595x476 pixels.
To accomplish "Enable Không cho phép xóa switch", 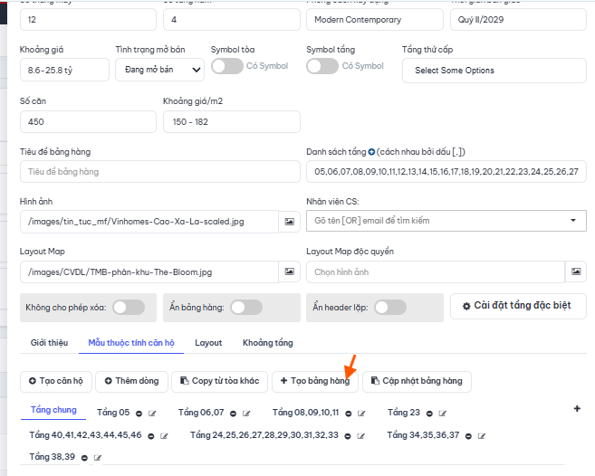I will [x=129, y=307].
